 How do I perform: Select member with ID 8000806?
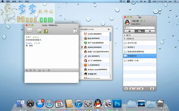(x=94, y=38)
